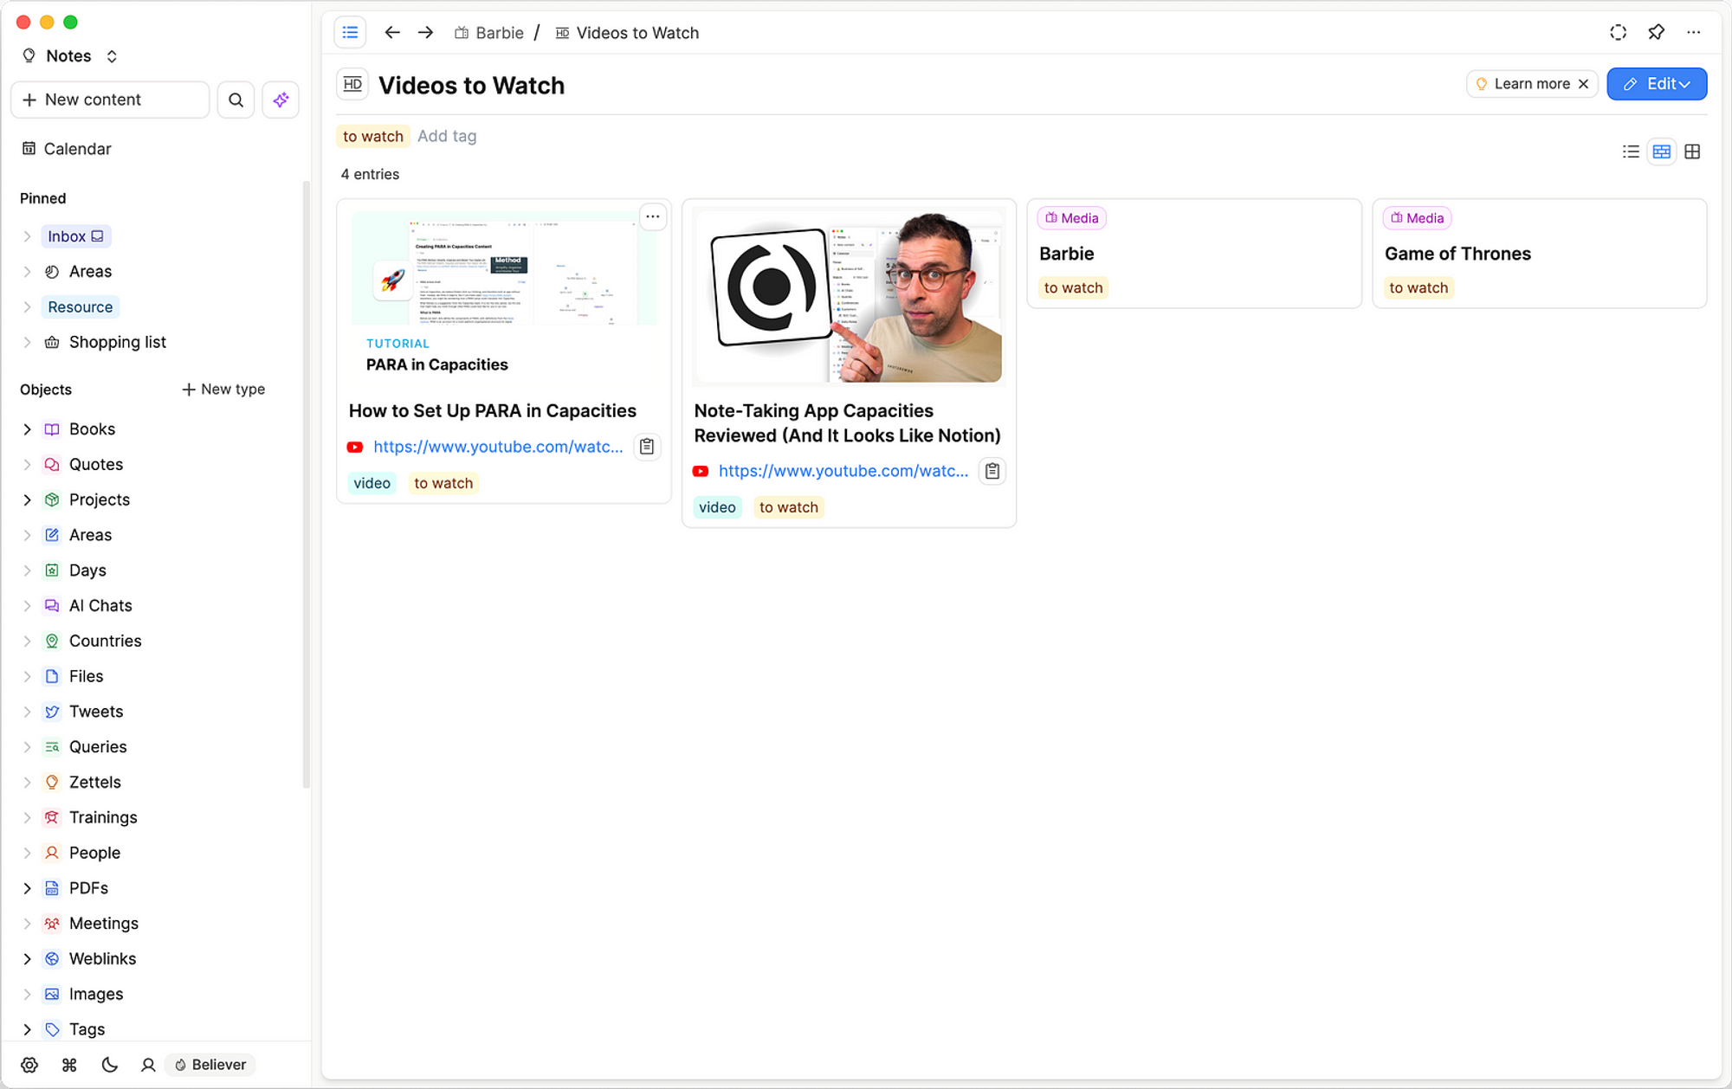
Task: Select the Images icon in sidebar
Action: tap(52, 995)
